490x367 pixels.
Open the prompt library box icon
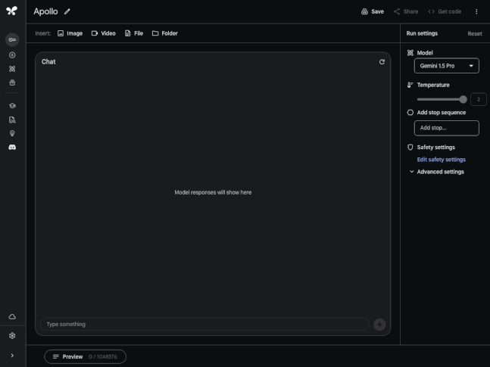[12, 82]
